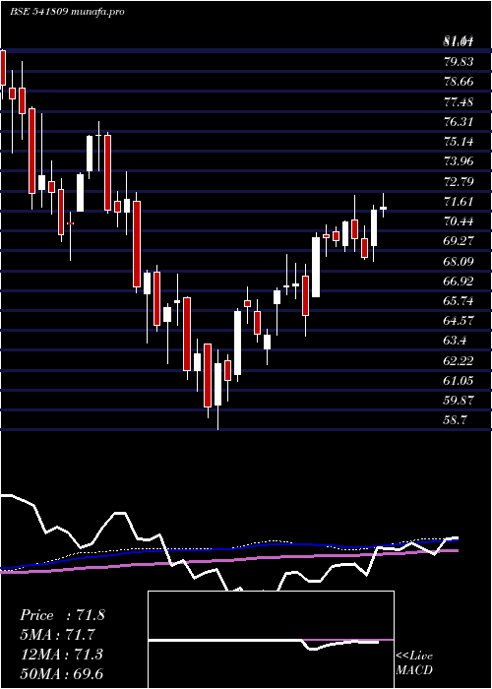Select the 71.61 price axis label
This screenshot has height=689, width=492.
(459, 202)
